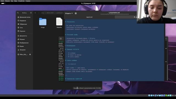Open the Справка menu
176x99 pixels.
tap(28, 1)
